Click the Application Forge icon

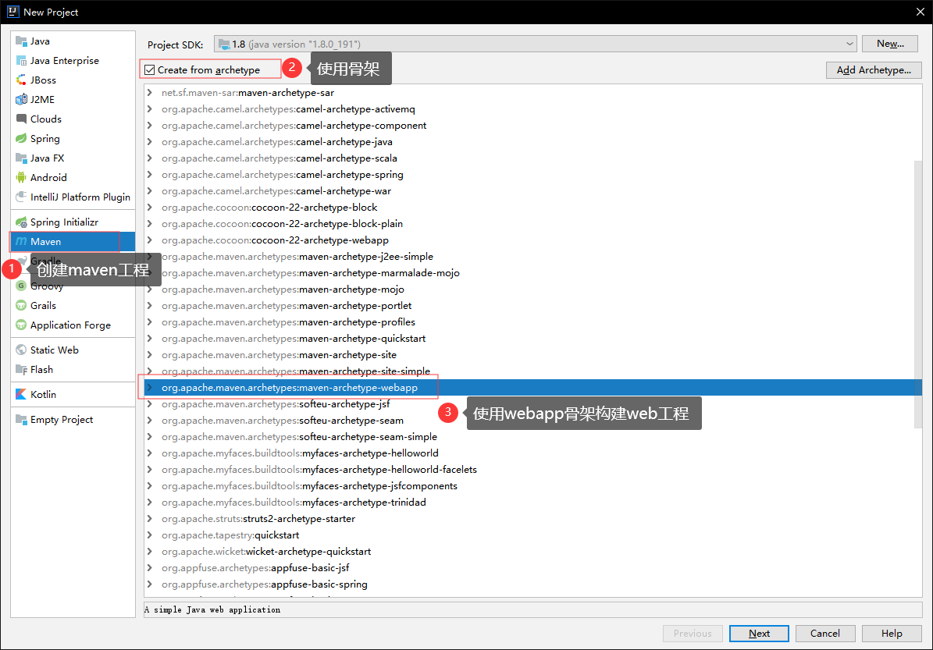(21, 325)
